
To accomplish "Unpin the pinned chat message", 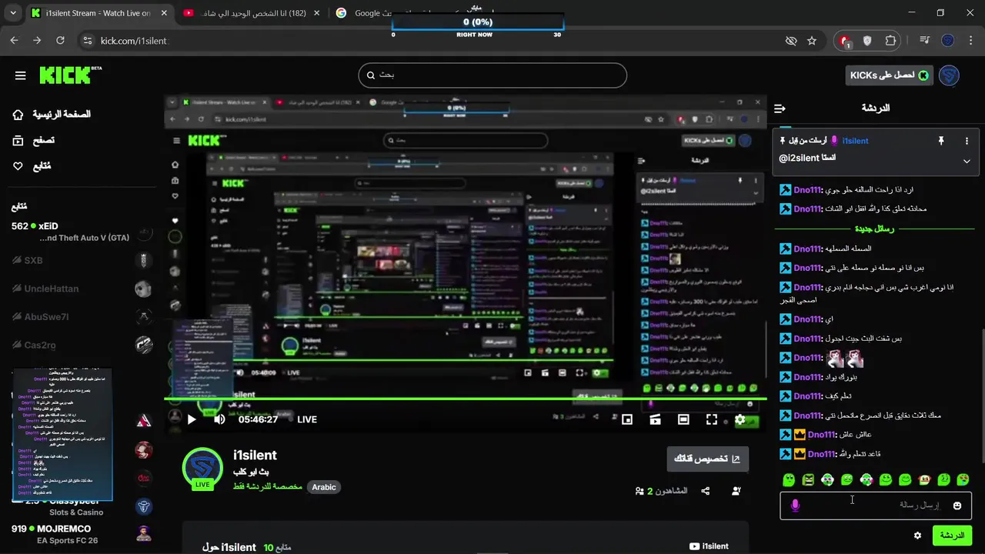I will pyautogui.click(x=940, y=141).
